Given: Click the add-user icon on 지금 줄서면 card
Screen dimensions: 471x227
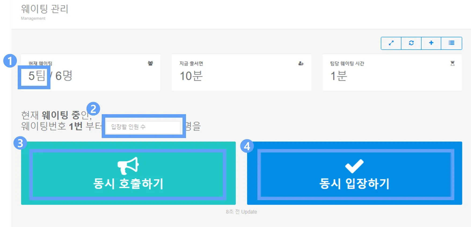Looking at the screenshot, I should point(301,64).
